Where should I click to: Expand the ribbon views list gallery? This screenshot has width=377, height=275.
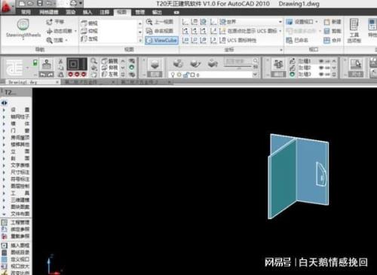tap(140, 40)
